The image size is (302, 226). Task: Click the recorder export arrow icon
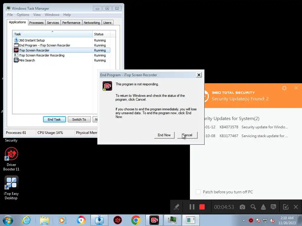pyautogui.click(x=285, y=207)
